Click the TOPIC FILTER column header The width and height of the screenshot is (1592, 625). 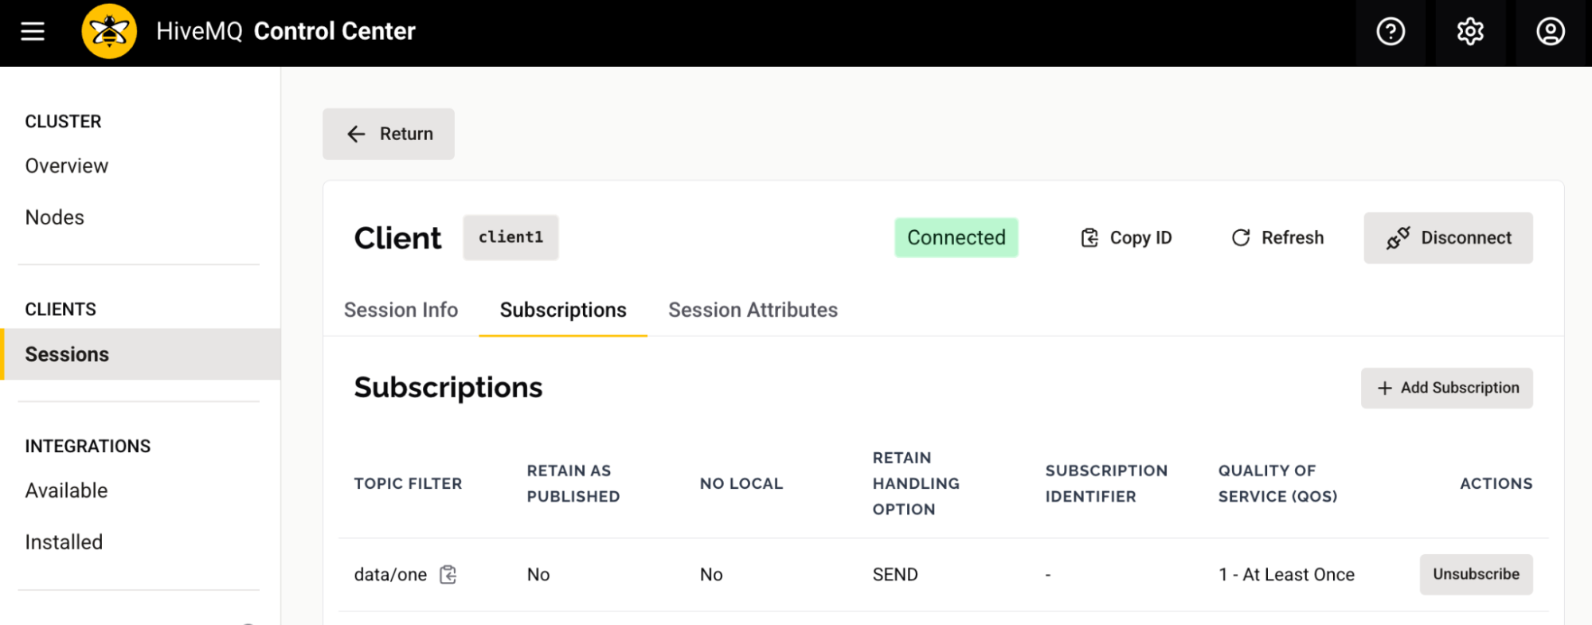click(x=408, y=483)
